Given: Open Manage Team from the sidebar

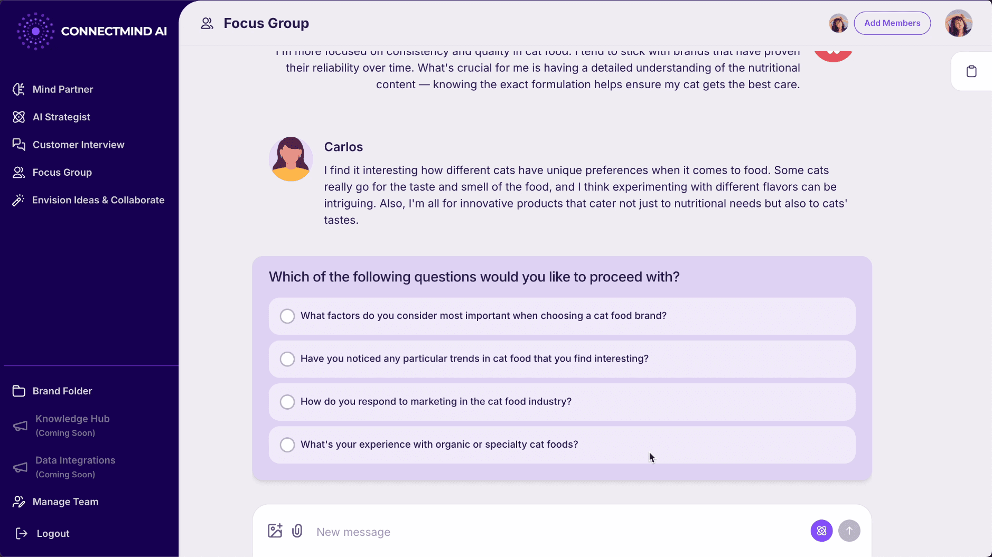Looking at the screenshot, I should point(65,502).
